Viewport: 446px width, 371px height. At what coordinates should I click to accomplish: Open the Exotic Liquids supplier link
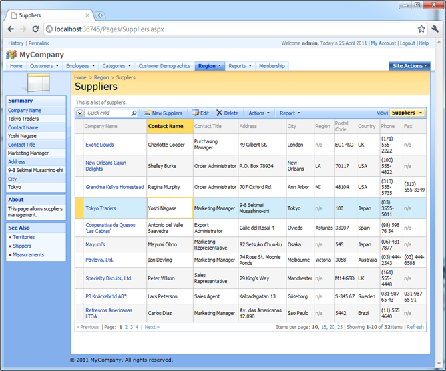click(x=99, y=145)
